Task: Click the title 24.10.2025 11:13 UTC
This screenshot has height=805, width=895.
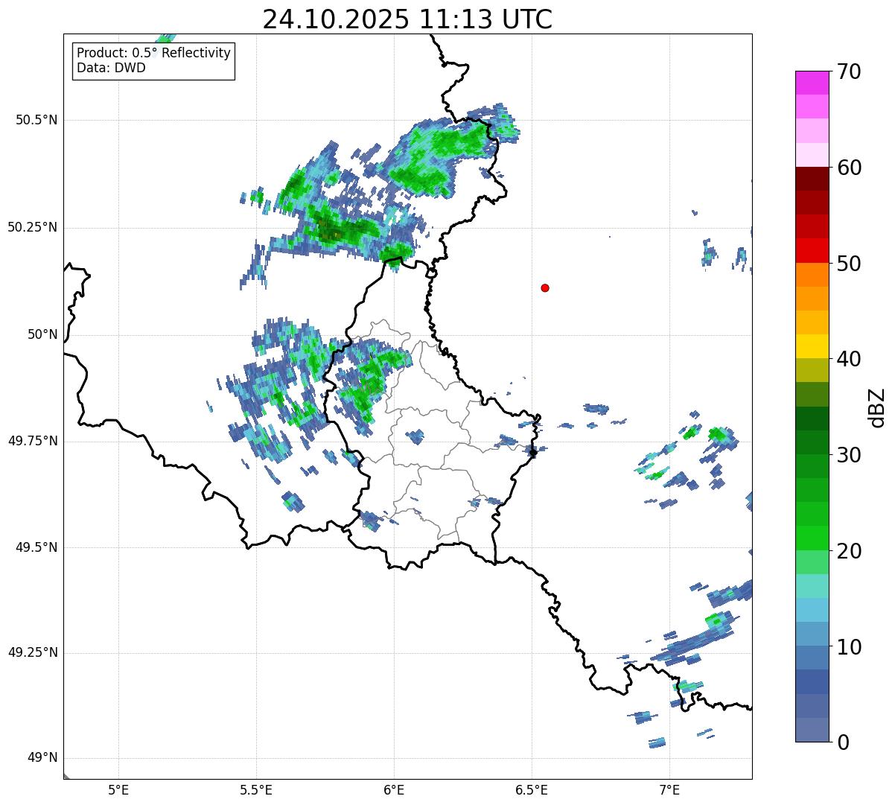Action: [407, 19]
